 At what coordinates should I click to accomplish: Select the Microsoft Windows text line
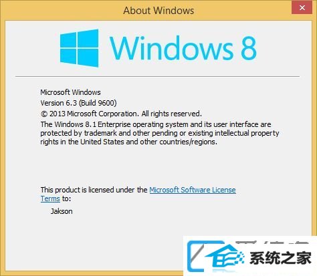coord(70,92)
